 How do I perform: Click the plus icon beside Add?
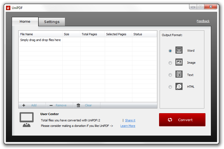click(24, 105)
